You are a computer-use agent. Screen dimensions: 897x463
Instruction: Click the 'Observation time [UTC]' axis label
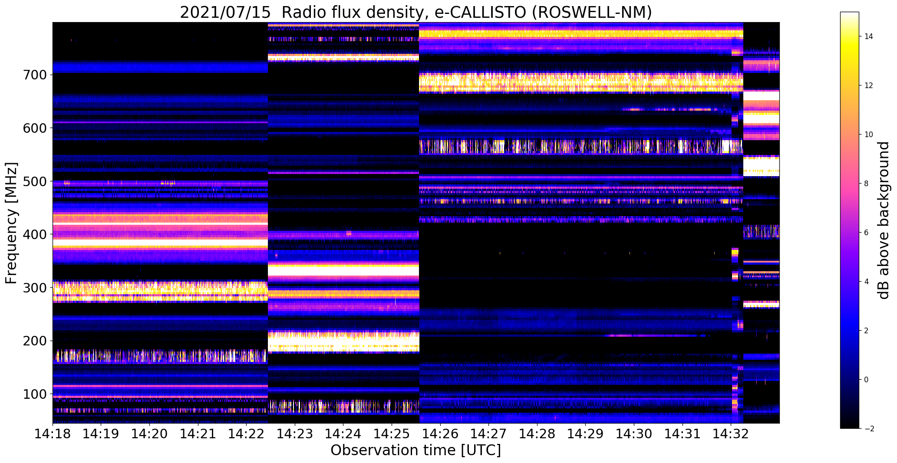pyautogui.click(x=416, y=450)
